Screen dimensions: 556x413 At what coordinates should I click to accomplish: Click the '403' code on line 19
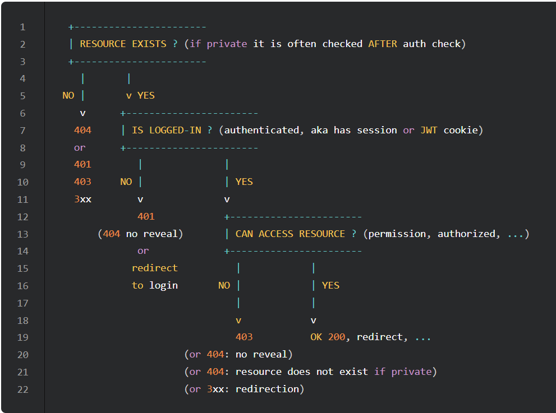(244, 337)
